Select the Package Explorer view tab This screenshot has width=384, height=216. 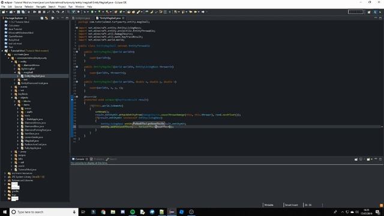pyautogui.click(x=14, y=18)
